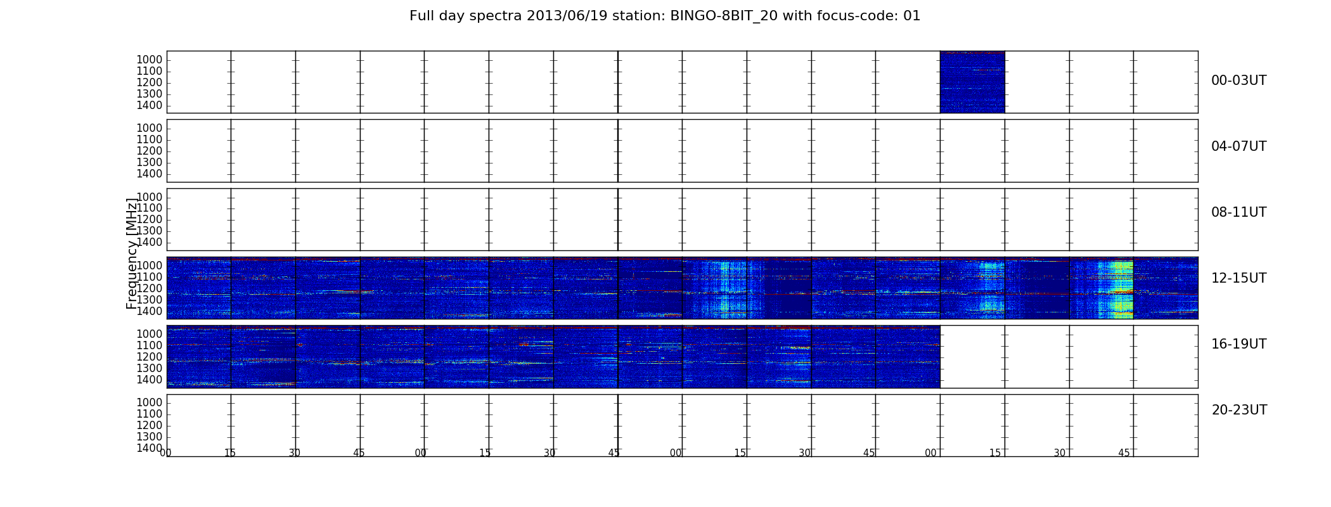This screenshot has width=1331, height=507.
Task: Select the "04-07UT" row label
Action: point(1238,146)
